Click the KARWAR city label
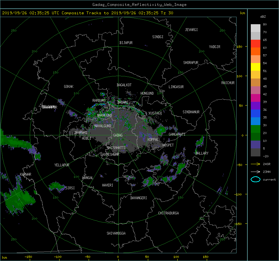 [25, 174]
